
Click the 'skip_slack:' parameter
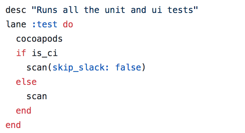tap(81, 68)
